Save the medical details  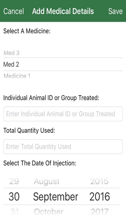pyautogui.click(x=115, y=11)
